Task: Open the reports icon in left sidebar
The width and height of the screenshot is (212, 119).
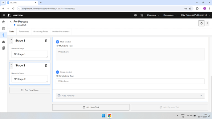Action: pos(4,48)
